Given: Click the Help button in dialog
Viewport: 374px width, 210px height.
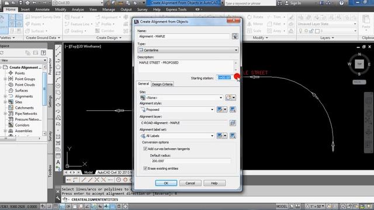Looking at the screenshot, I should pos(214,183).
